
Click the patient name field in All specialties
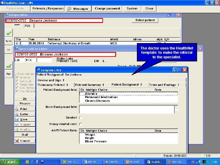[54, 20]
